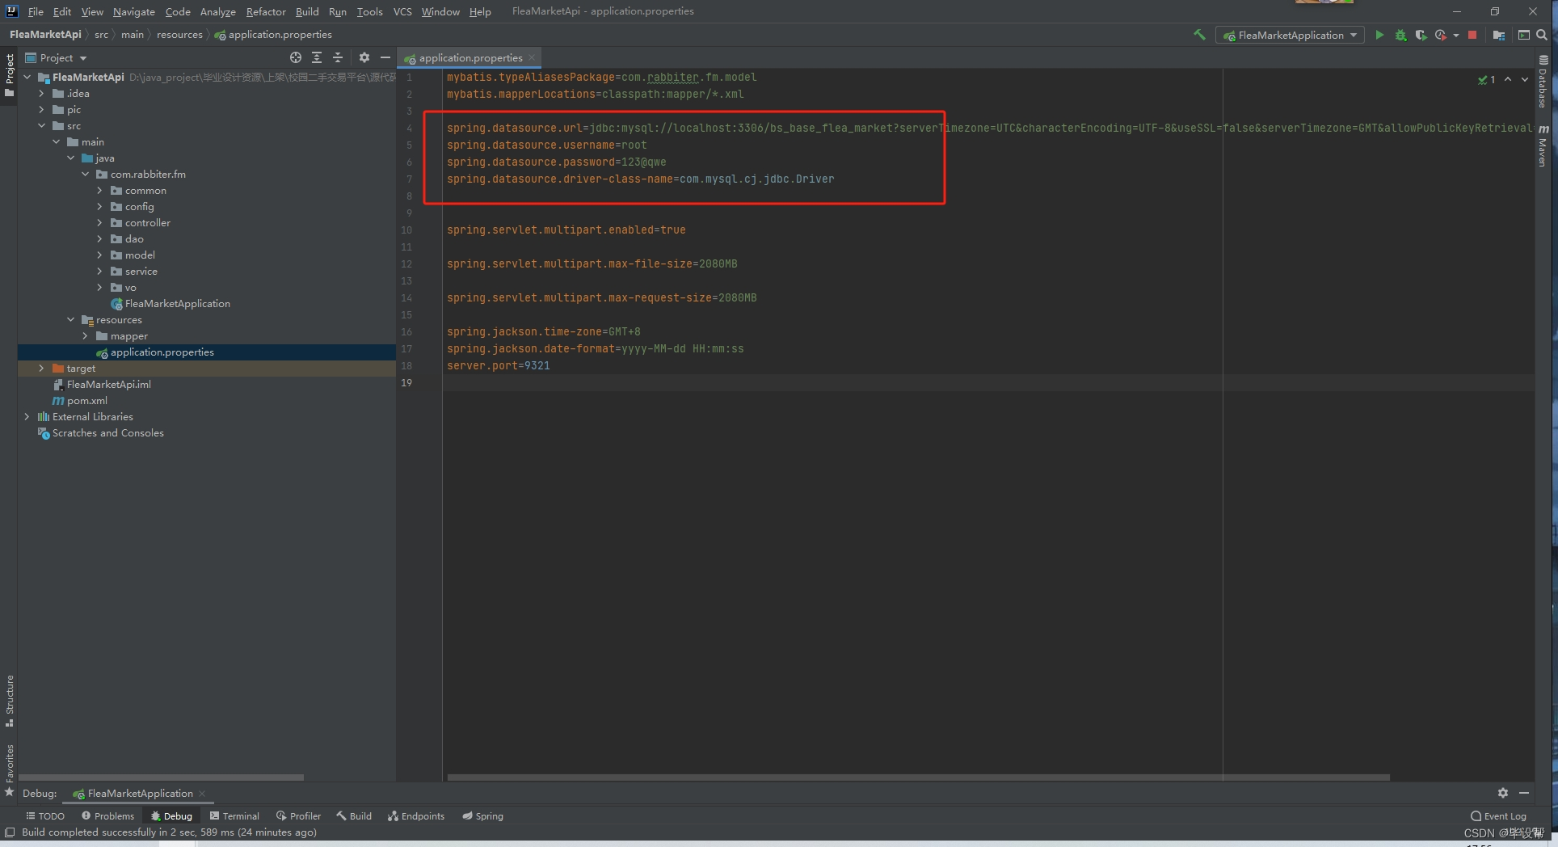Open the TODO tool window
This screenshot has width=1558, height=847.
pyautogui.click(x=45, y=816)
